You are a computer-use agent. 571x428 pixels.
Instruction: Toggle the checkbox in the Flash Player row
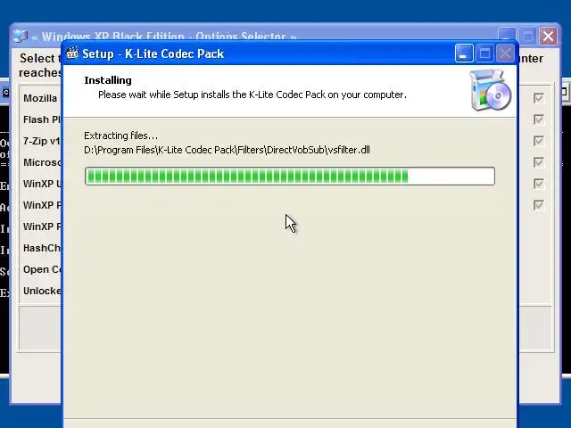539,119
